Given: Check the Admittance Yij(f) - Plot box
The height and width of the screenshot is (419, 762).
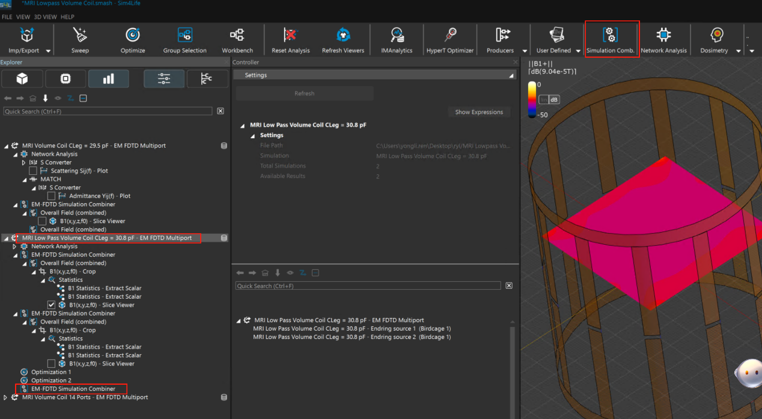Looking at the screenshot, I should pos(52,196).
